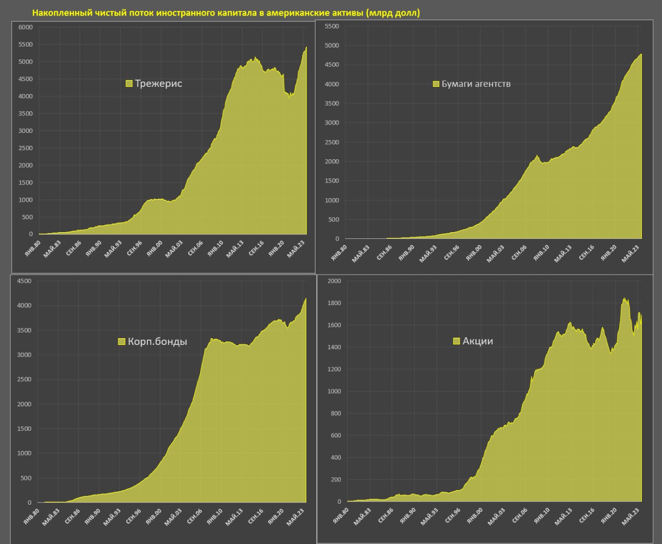Click the Бумаги агентств legend color swatch
This screenshot has height=544, width=662.
pyautogui.click(x=436, y=84)
